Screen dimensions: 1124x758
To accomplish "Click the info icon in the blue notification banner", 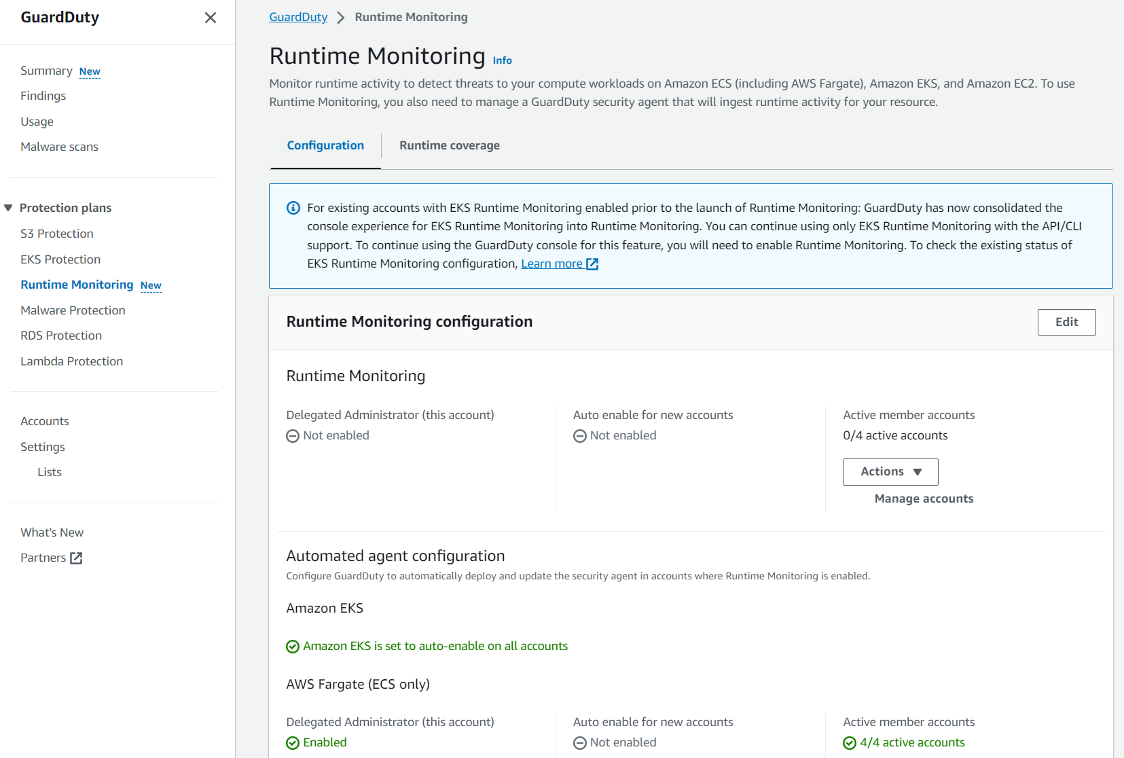I will [x=292, y=208].
